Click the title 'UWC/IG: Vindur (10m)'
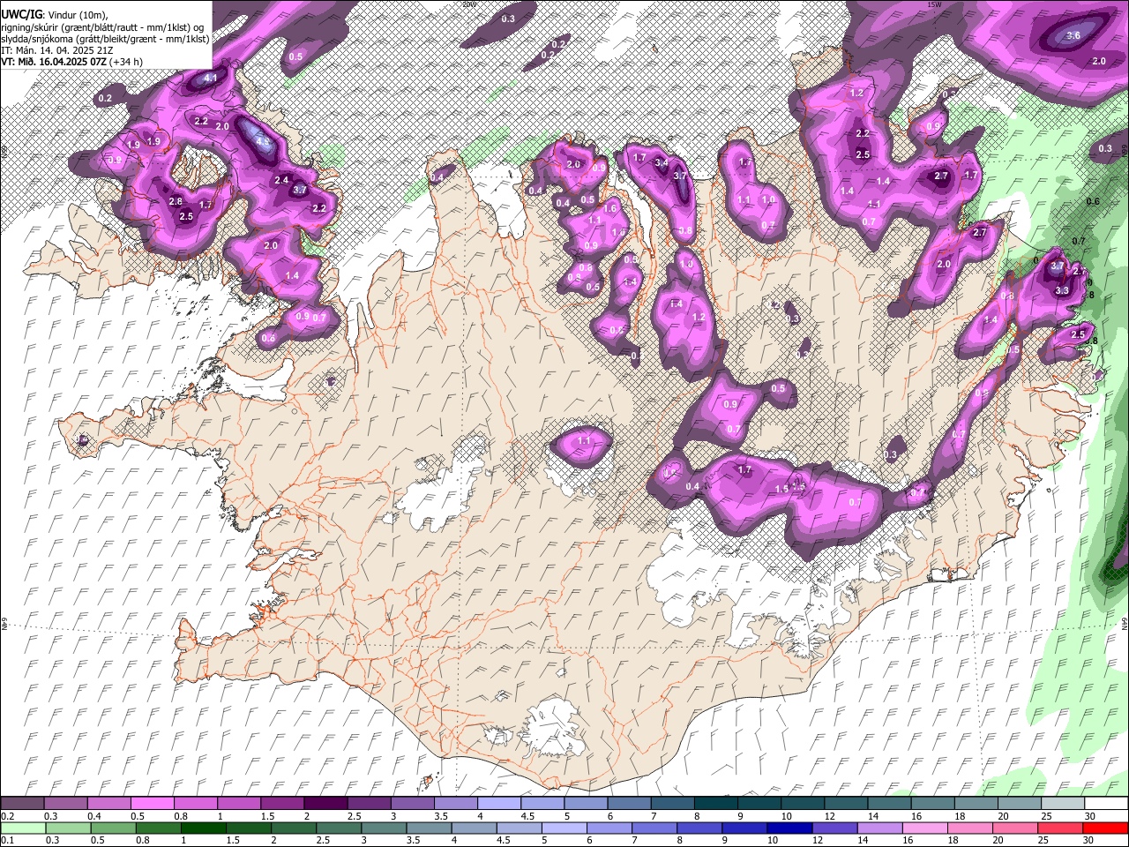 click(x=56, y=15)
